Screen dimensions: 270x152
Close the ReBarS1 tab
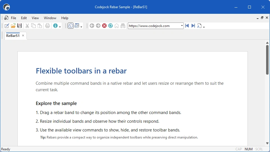[23, 35]
